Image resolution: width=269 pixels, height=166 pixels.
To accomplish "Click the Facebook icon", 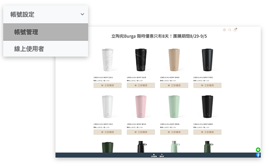I will coord(258,155).
